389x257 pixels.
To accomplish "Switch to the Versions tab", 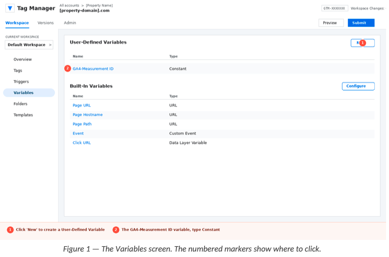I will 46,23.
